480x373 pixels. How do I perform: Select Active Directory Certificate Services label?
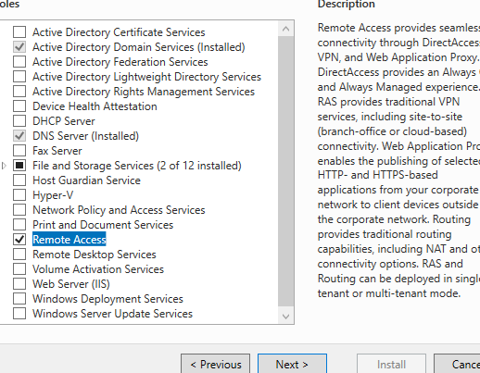pos(119,32)
